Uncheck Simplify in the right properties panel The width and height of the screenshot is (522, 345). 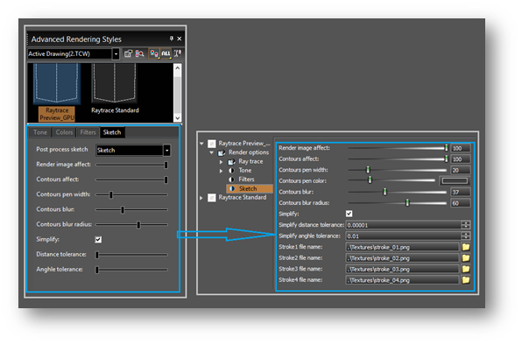pos(349,214)
